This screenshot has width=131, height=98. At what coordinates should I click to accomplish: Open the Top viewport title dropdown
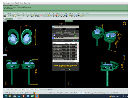6,21
